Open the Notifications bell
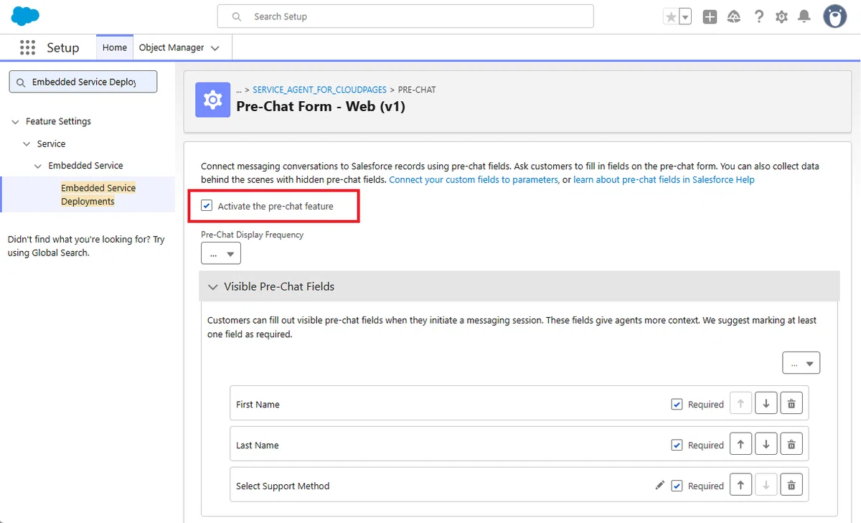Screen dimensions: 861x523 [x=805, y=17]
